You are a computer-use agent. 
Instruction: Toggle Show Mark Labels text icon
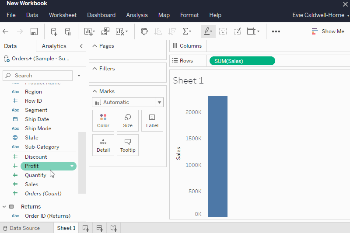point(223,31)
